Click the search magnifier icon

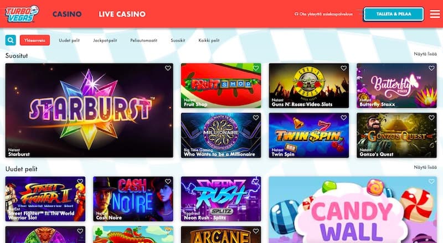coord(11,40)
